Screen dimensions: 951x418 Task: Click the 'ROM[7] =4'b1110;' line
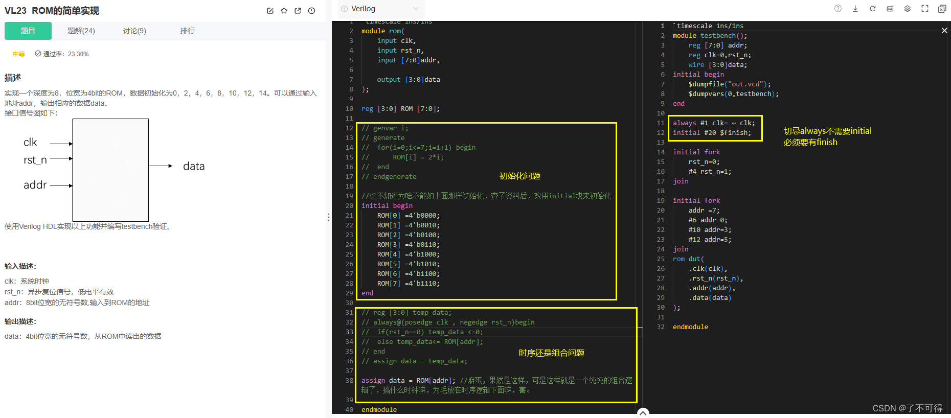pyautogui.click(x=408, y=284)
